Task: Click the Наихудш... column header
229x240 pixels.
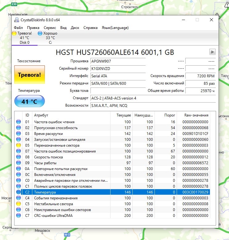Action: pos(143,115)
